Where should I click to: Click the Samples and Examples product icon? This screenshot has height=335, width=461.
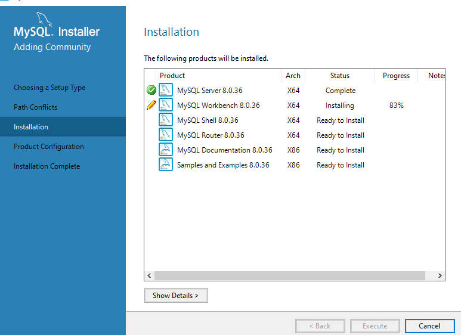pos(166,165)
